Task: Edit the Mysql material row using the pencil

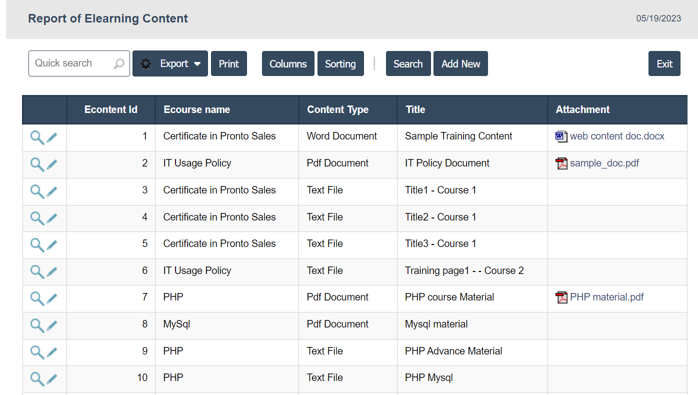Action: click(52, 325)
